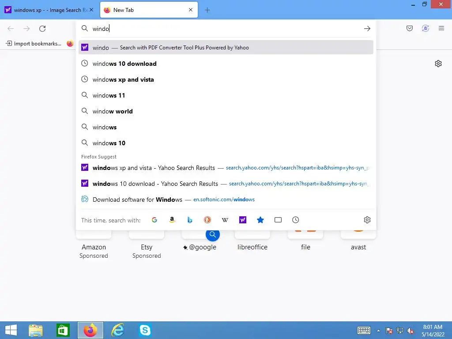The height and width of the screenshot is (339, 452).
Task: Open Windows Store from taskbar
Action: click(x=63, y=330)
